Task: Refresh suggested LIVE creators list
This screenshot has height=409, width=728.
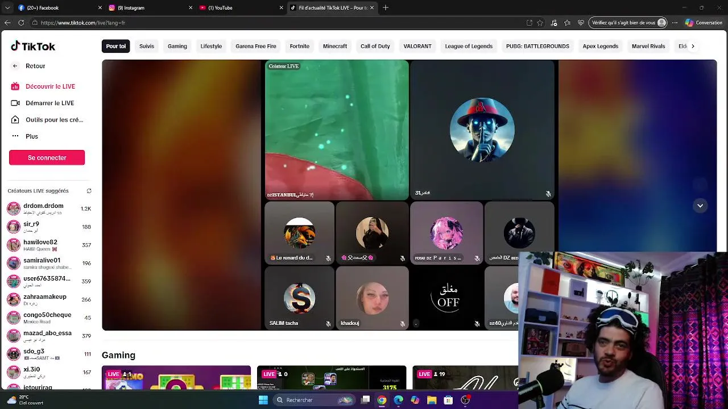Action: 89,191
